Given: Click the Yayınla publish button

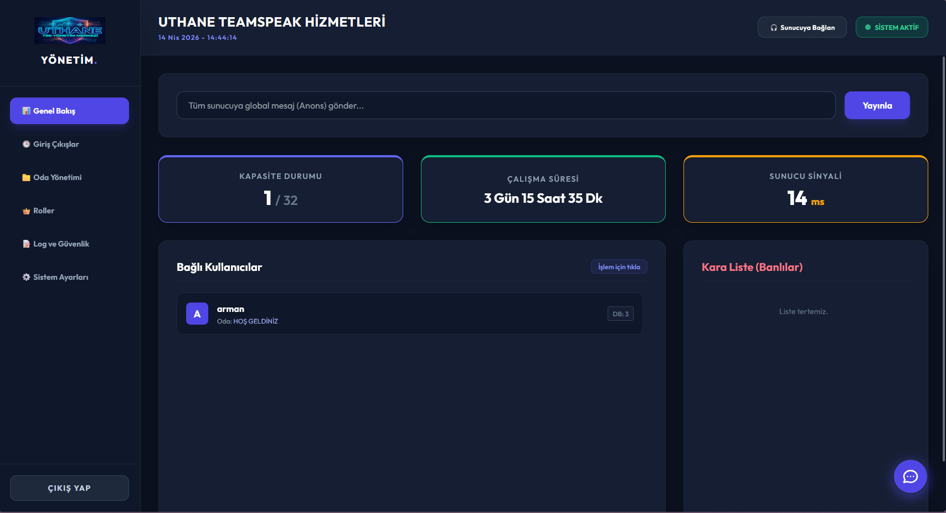Looking at the screenshot, I should pyautogui.click(x=877, y=105).
